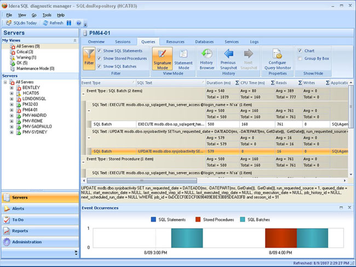Enable the Group By Box checkbox

[300, 59]
